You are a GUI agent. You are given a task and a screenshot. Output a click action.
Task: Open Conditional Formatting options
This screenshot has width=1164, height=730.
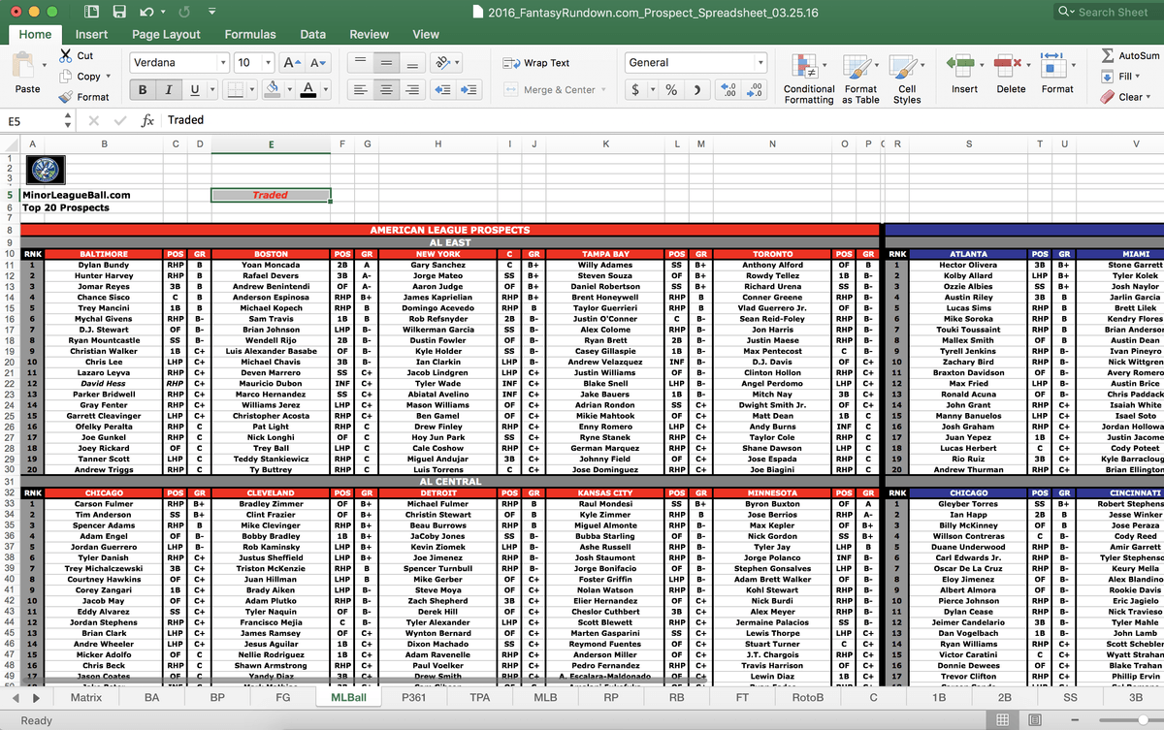808,79
